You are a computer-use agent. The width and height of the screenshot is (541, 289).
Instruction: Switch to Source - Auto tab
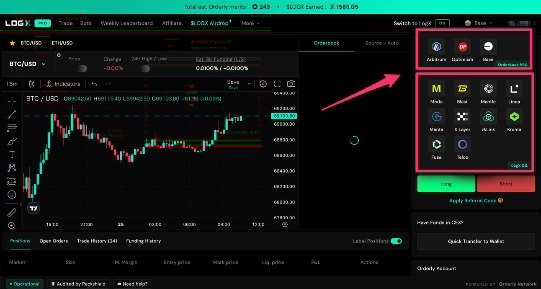coord(382,43)
